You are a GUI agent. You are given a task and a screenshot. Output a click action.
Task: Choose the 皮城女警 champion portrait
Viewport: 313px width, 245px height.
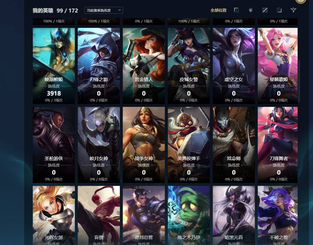pos(189,66)
